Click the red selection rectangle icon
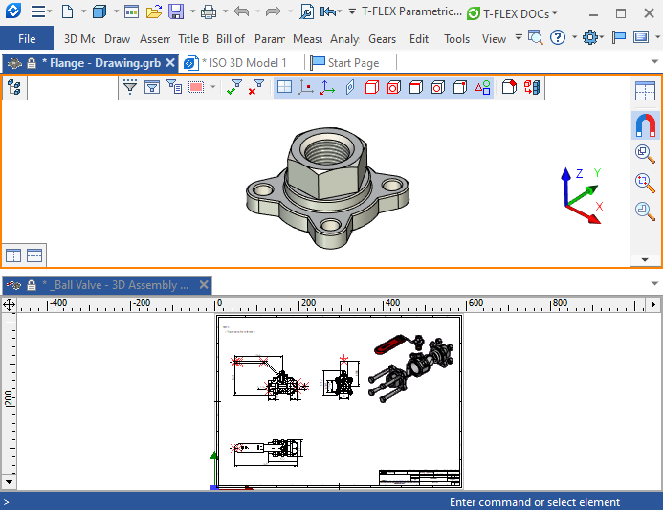 click(196, 87)
